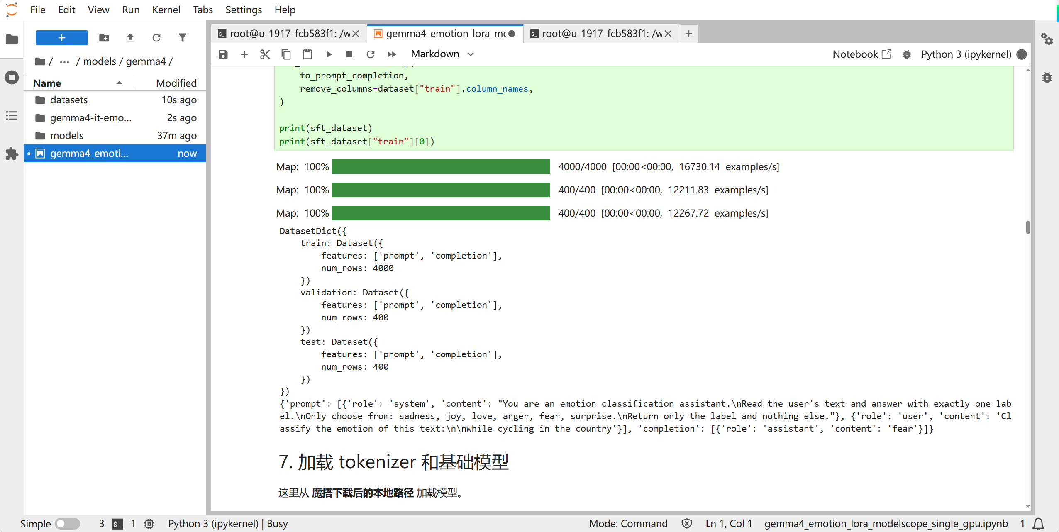Open Running Terminals and Kernels panel
This screenshot has height=532, width=1059.
12,77
